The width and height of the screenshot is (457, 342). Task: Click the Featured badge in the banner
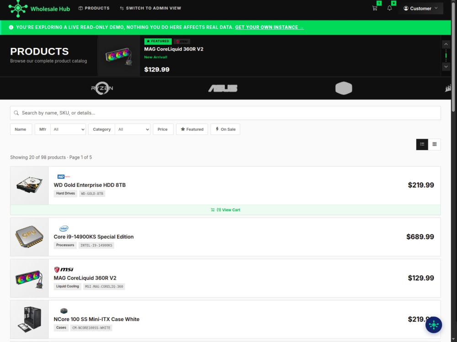coord(158,41)
